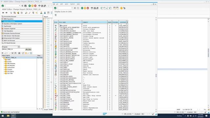Click the Display object glasses button beside program name
This screenshot has width=210, height=118.
30,49
